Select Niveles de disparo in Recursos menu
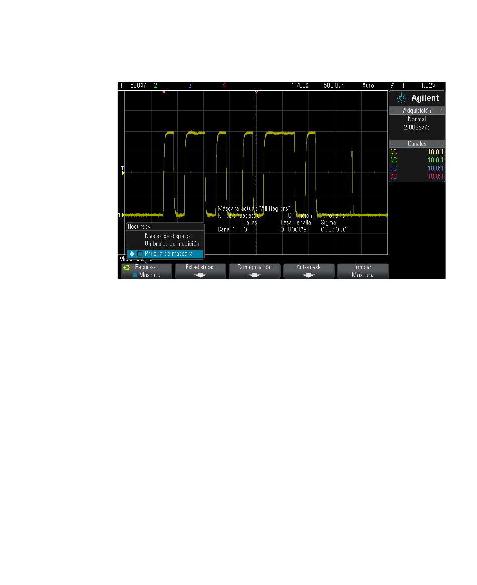 point(167,236)
